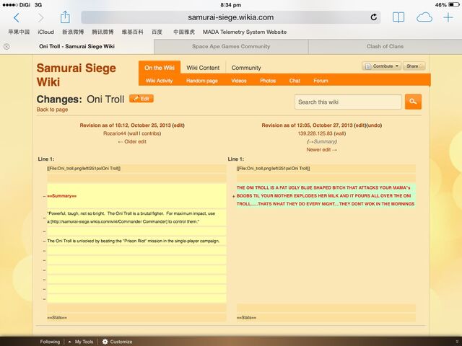Click the Share button
Image resolution: width=462 pixels, height=346 pixels.
(x=414, y=66)
